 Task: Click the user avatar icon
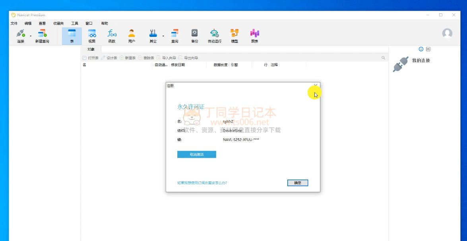click(x=447, y=33)
